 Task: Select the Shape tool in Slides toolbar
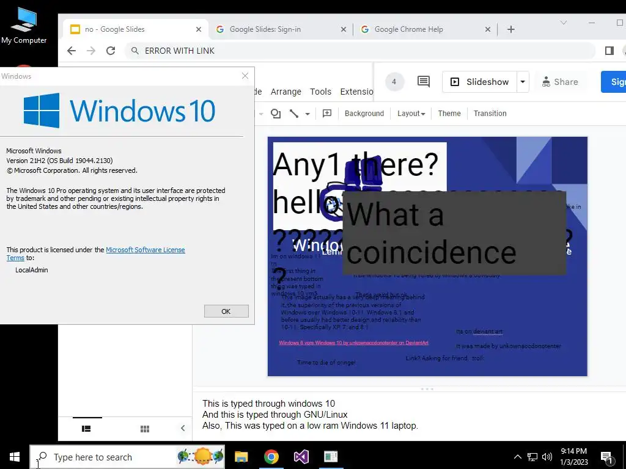pos(276,114)
